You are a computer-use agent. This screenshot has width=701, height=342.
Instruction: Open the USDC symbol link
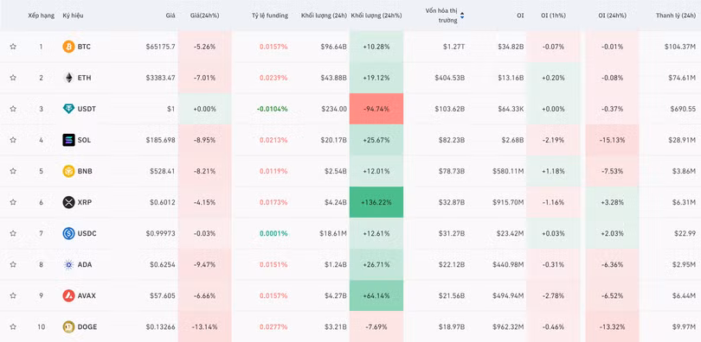coord(87,233)
